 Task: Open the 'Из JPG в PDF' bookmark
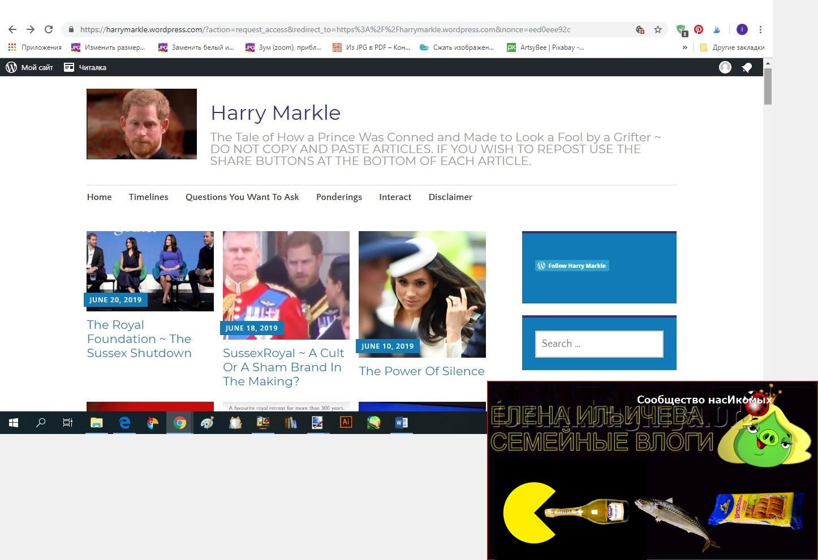coord(371,47)
